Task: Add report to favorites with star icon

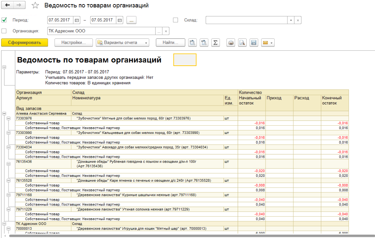Action: [x=35, y=6]
